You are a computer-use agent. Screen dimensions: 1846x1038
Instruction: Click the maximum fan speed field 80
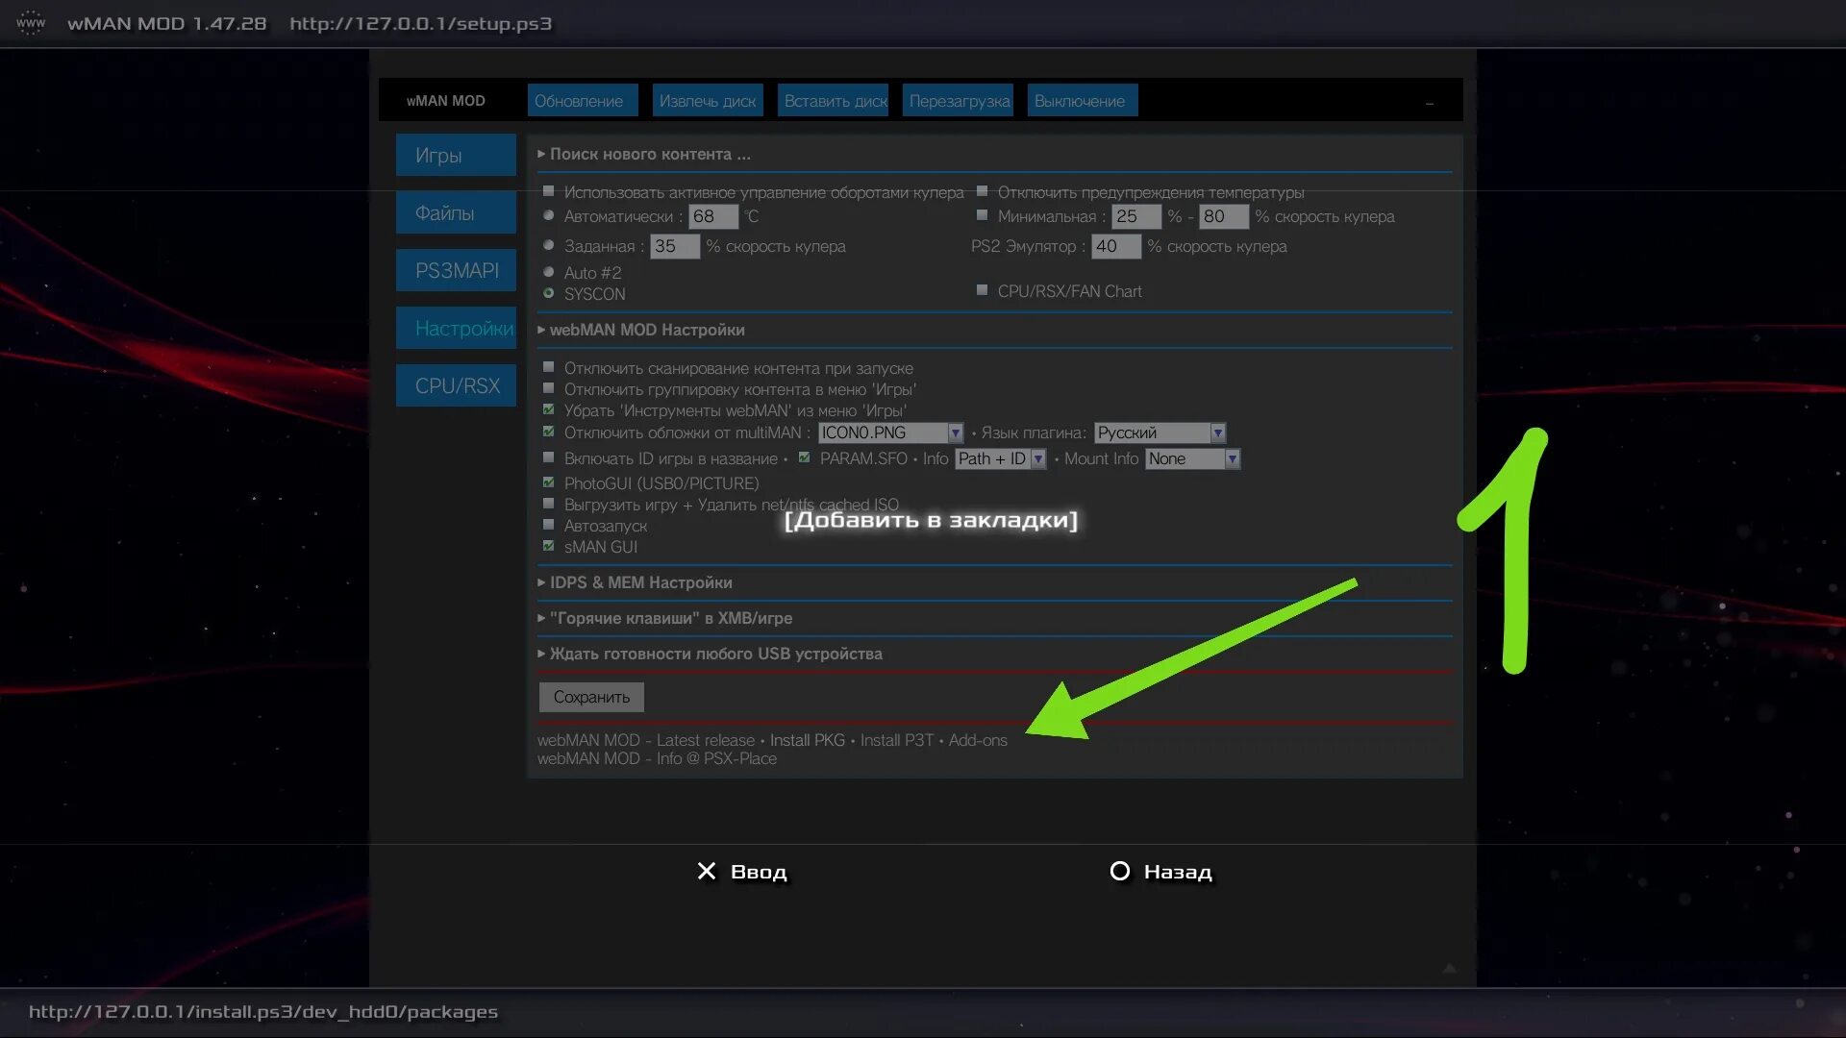pyautogui.click(x=1224, y=216)
